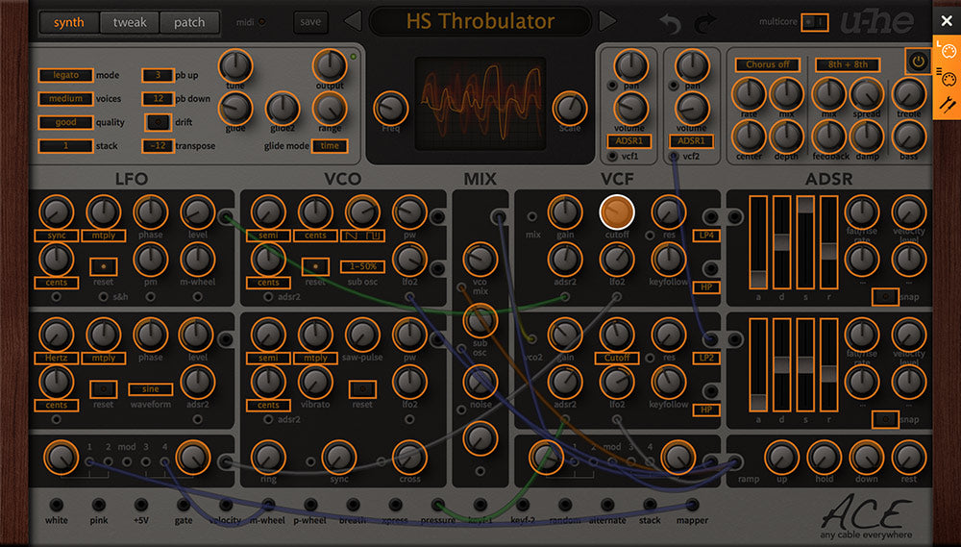Go to next preset with right arrow
Image resolution: width=961 pixels, height=547 pixels.
pyautogui.click(x=606, y=21)
